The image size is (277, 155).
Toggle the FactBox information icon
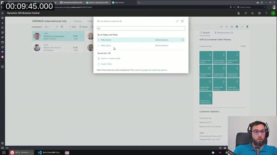(237, 27)
